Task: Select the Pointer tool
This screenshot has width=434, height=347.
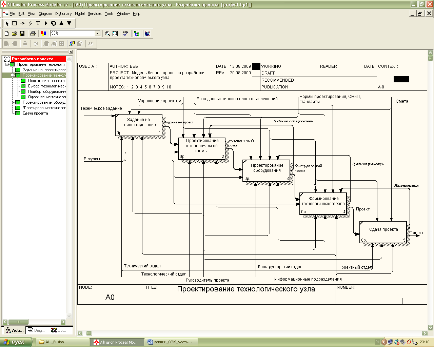Action: [7, 23]
